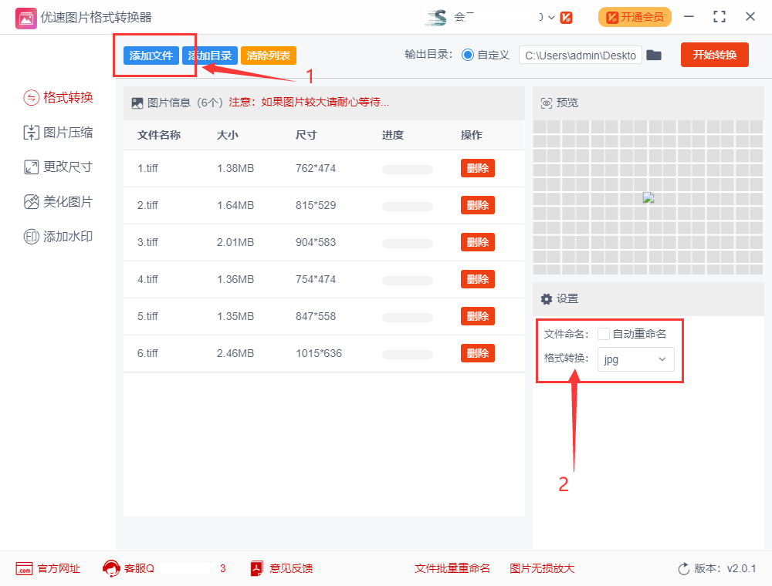Delete 3.tiff using its 删除 button
Image resolution: width=772 pixels, height=586 pixels.
point(477,242)
